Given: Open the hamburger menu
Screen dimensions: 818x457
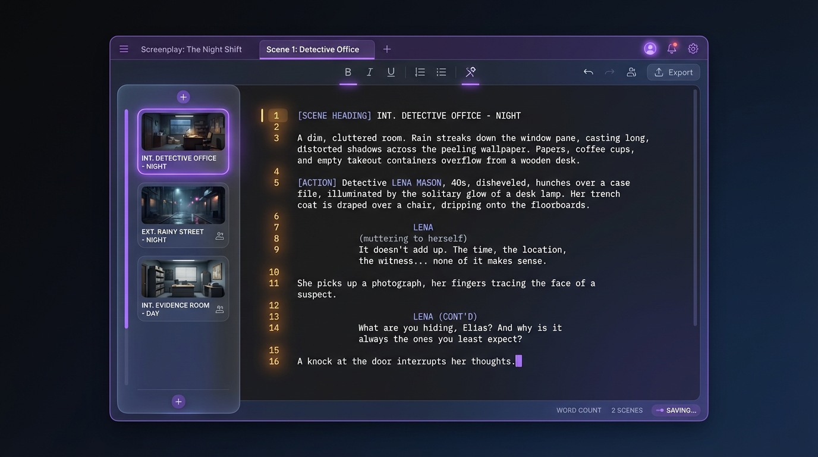Looking at the screenshot, I should [124, 49].
